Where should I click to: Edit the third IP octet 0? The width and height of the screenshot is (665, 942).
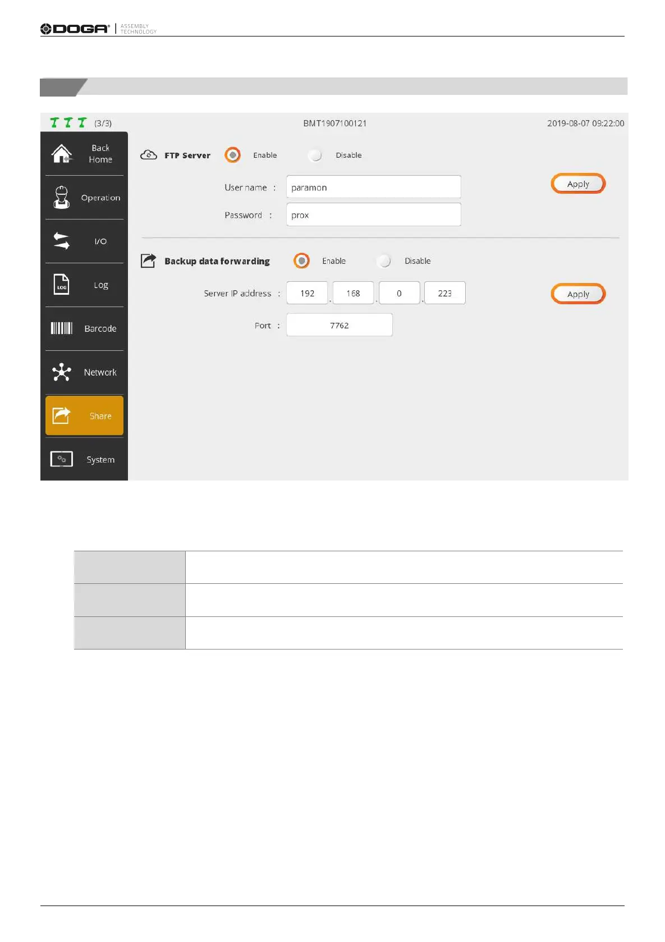click(399, 293)
